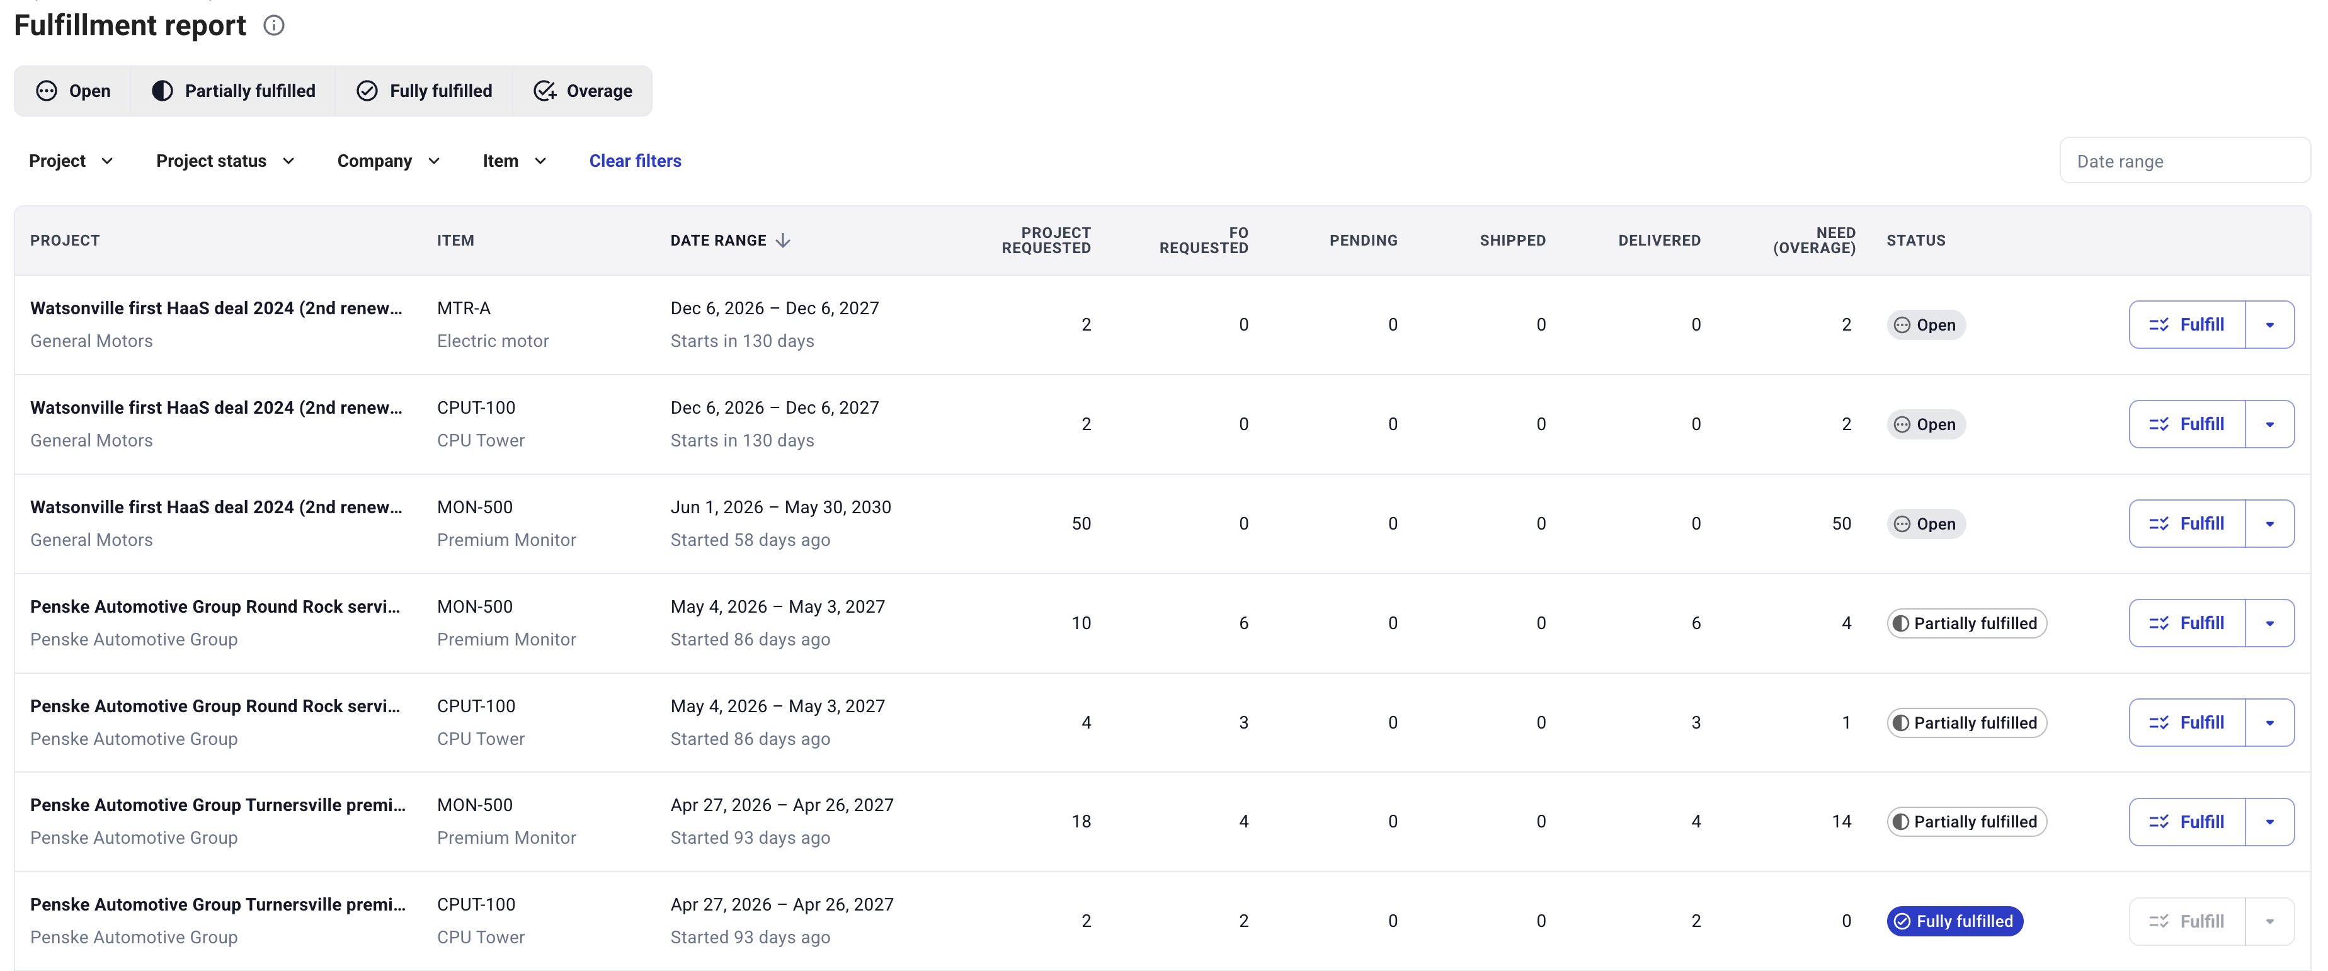The image size is (2328, 971).
Task: Click the FO Requested column header
Action: (x=1204, y=241)
